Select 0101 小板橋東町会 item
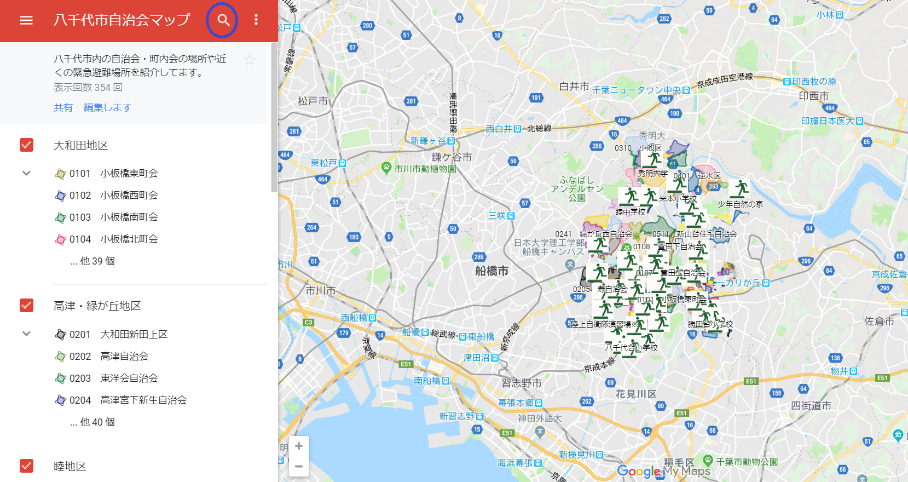Viewport: 908px width, 482px height. click(x=107, y=174)
